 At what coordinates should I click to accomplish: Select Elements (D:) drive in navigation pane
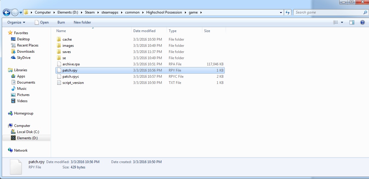(27, 138)
